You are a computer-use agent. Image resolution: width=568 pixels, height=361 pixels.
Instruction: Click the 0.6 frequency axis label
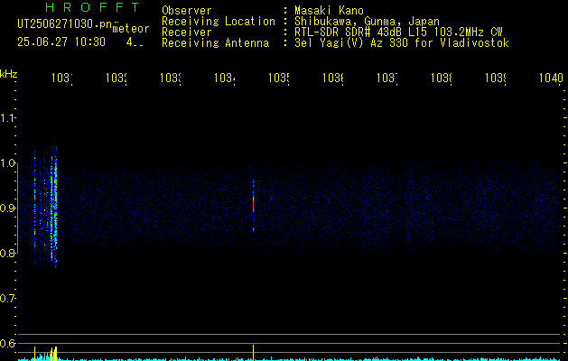[7, 343]
